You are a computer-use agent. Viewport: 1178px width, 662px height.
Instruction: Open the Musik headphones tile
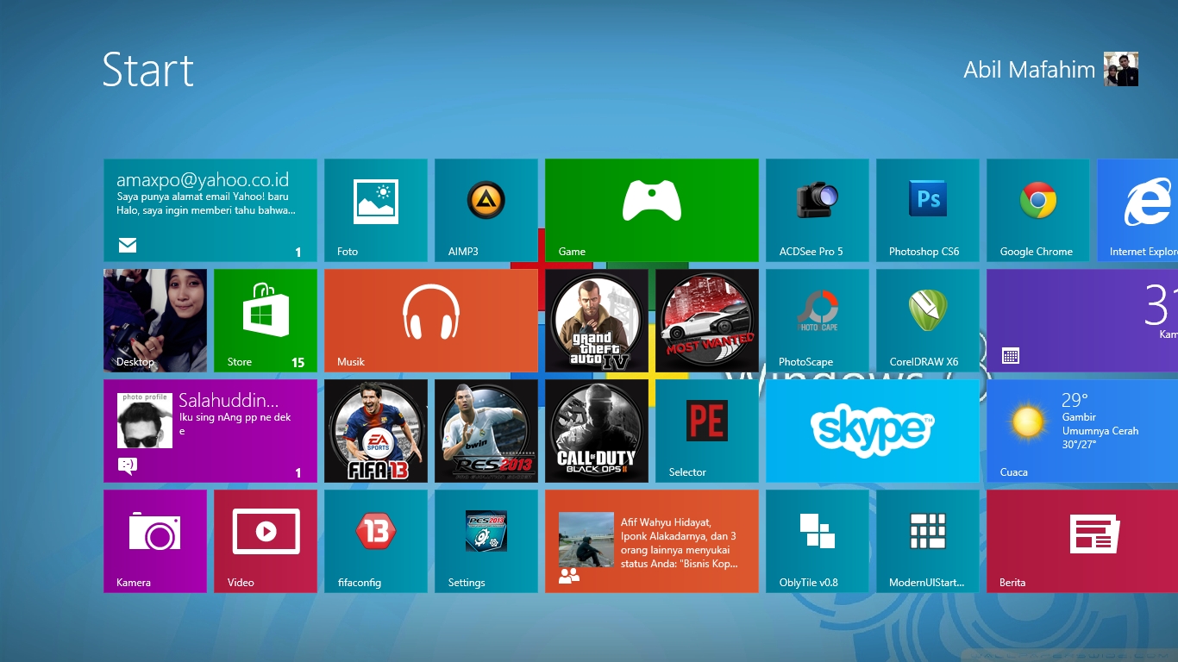[431, 321]
